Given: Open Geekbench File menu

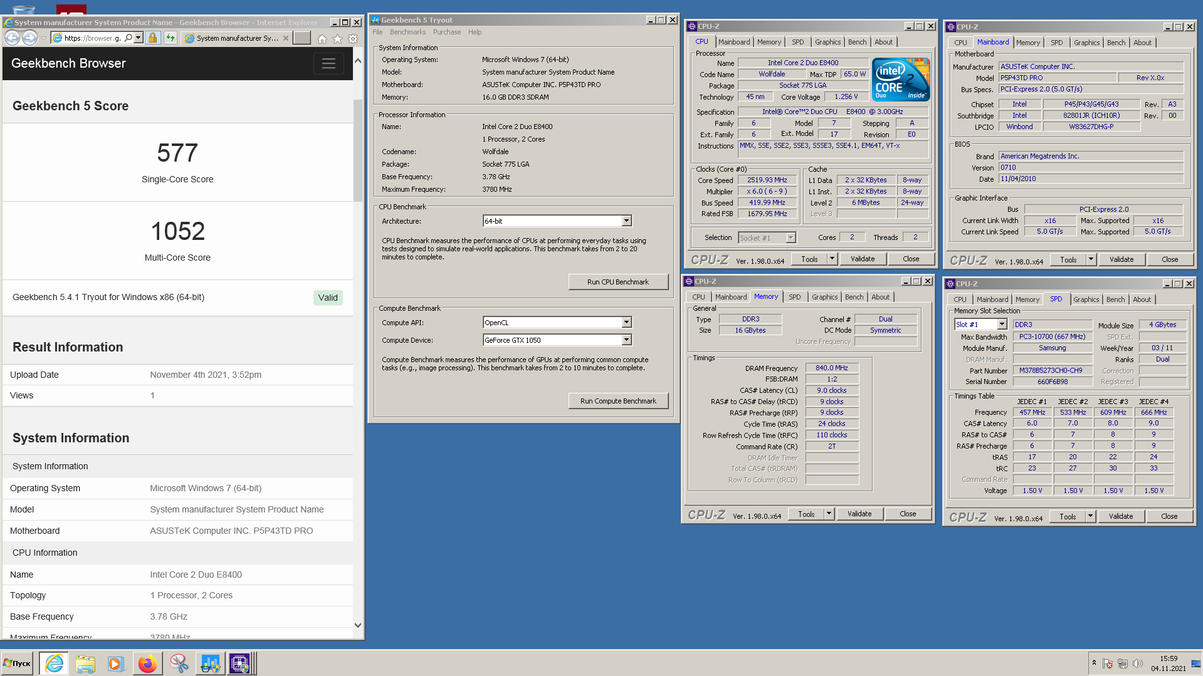Looking at the screenshot, I should click(x=377, y=32).
